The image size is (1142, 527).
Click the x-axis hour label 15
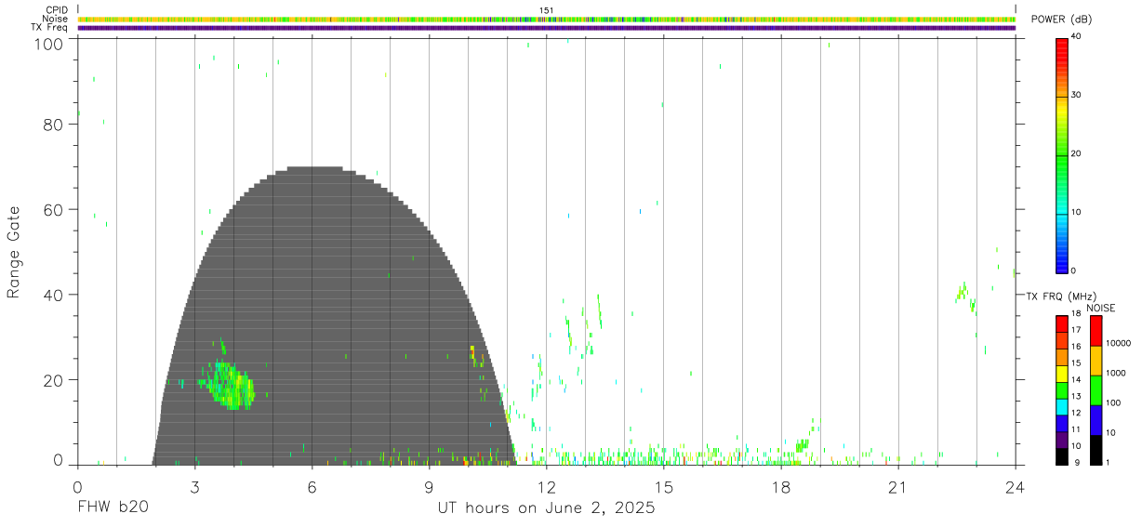[x=664, y=486]
